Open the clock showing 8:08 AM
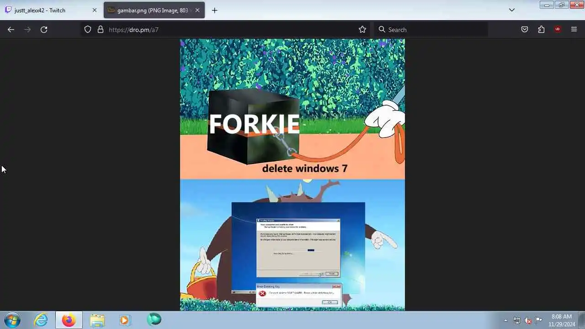Image resolution: width=585 pixels, height=329 pixels. (562, 320)
